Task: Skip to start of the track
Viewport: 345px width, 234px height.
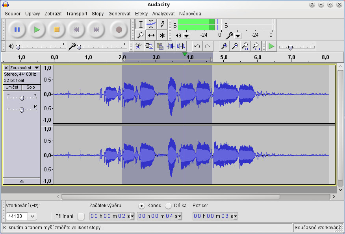Action: 76,30
